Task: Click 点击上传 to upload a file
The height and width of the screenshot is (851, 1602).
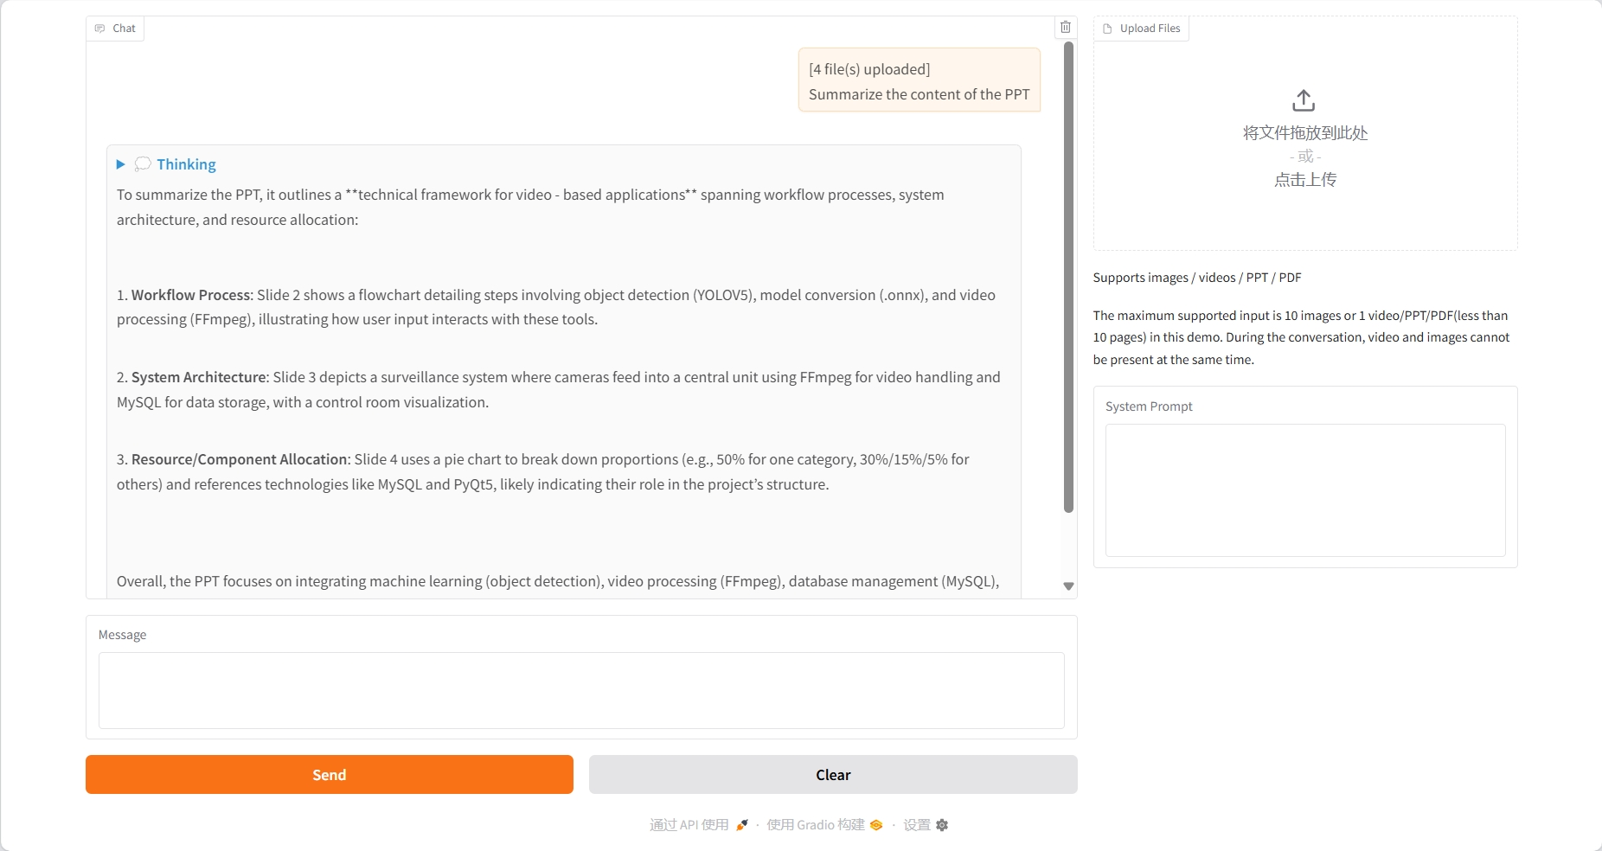Action: tap(1305, 180)
